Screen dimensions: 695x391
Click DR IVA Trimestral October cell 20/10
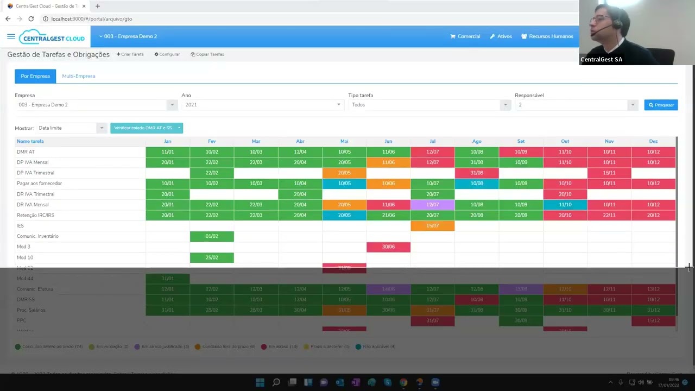click(565, 194)
